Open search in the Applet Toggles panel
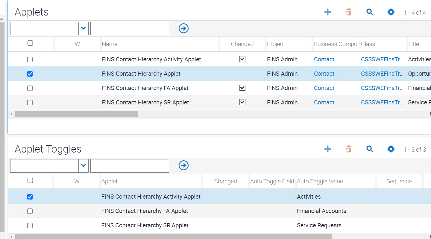Viewport: 431px width, 239px height. click(370, 149)
